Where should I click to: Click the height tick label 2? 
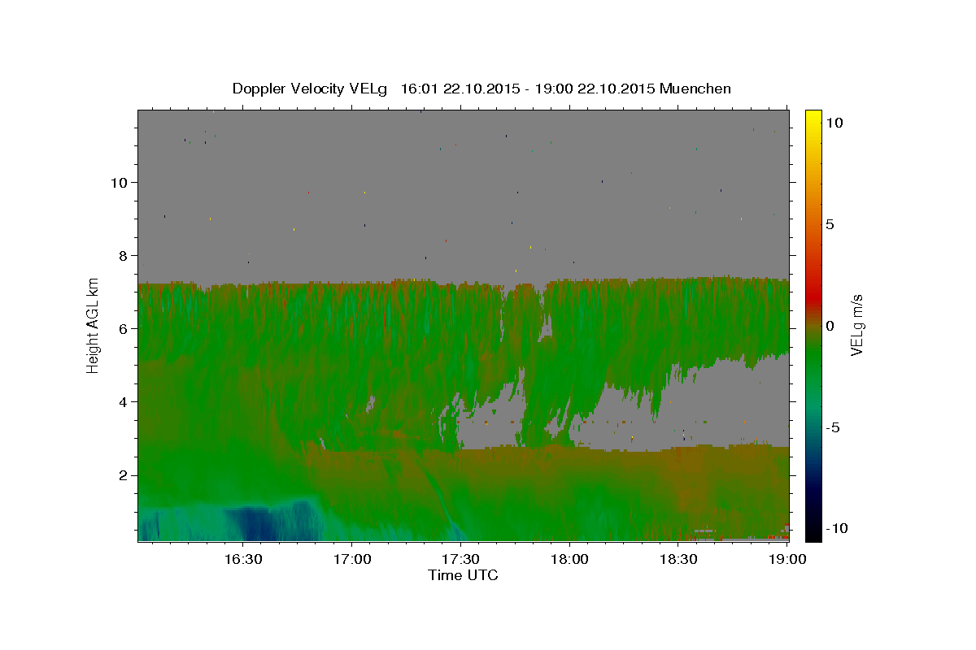click(122, 474)
